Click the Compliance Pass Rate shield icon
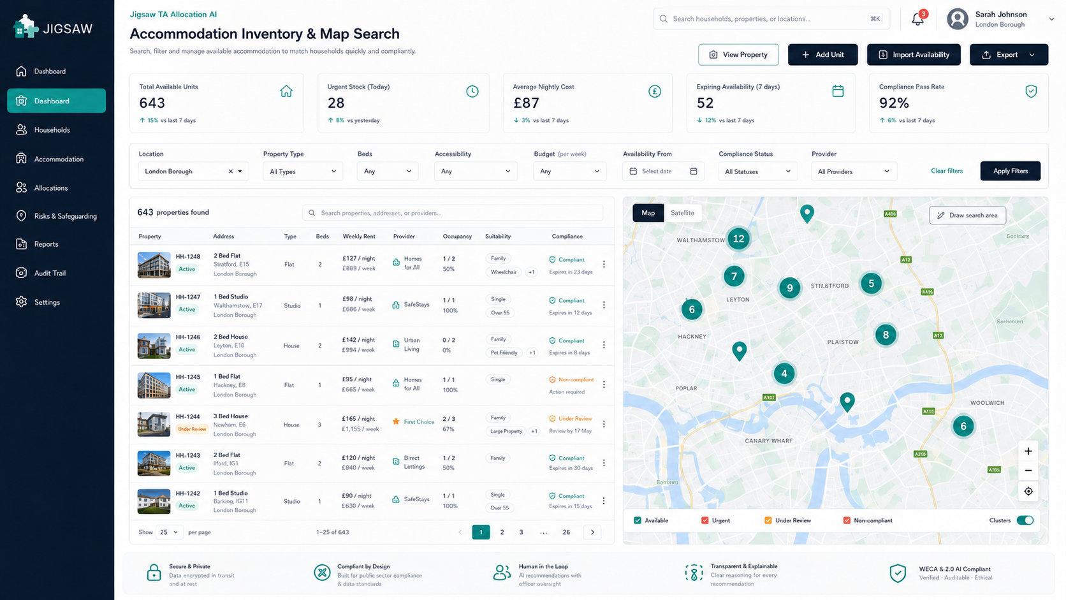 click(1031, 91)
